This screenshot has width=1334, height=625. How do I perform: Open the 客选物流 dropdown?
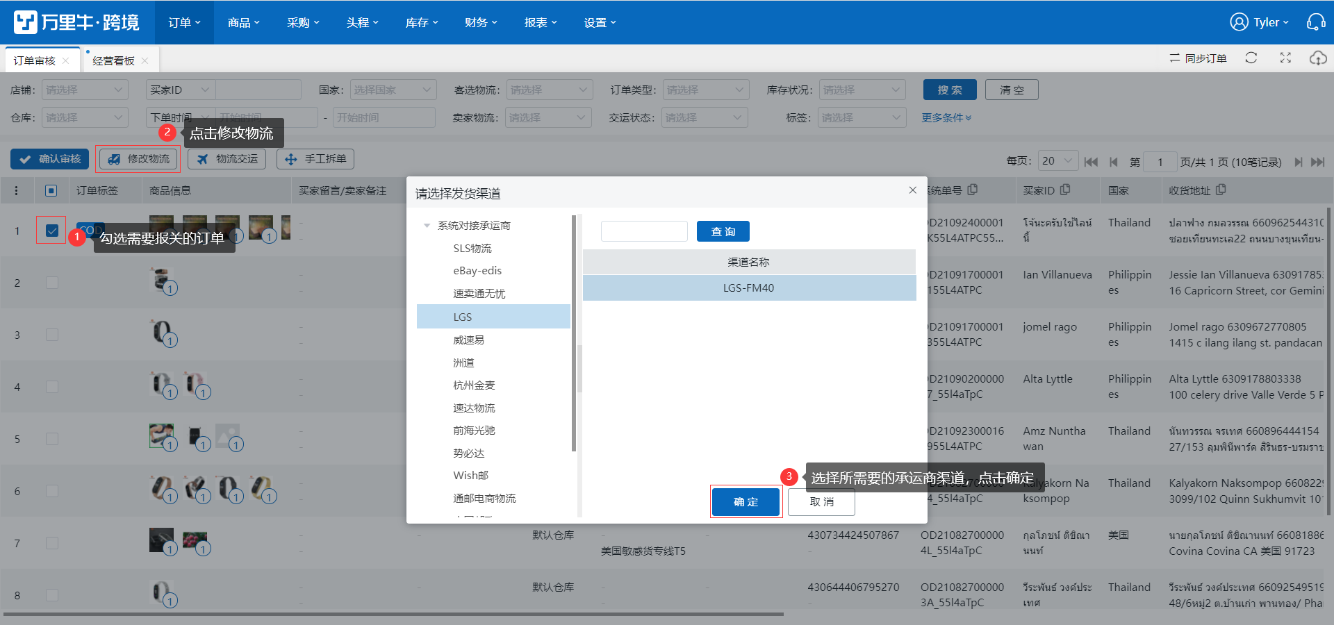[549, 90]
